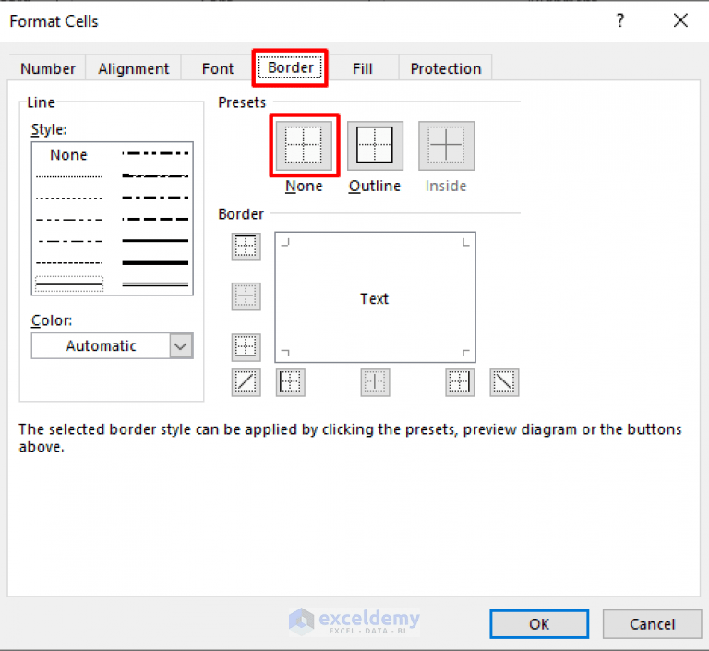This screenshot has height=651, width=709.
Task: Toggle diagonal down border button
Action: pyautogui.click(x=504, y=382)
